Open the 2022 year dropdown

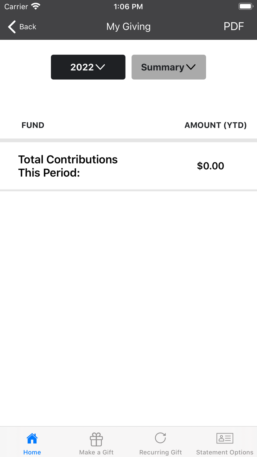tap(88, 67)
